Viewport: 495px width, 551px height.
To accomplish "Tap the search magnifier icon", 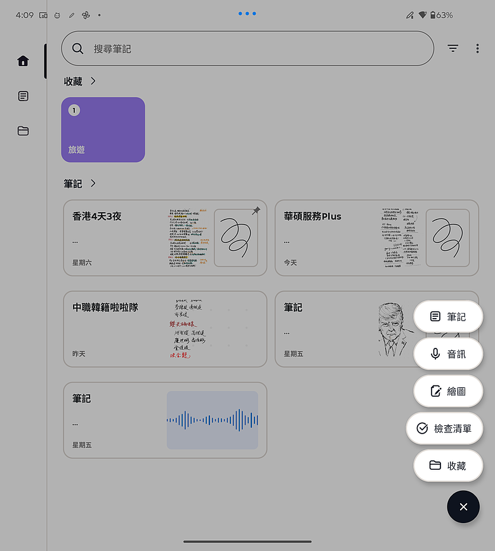I will click(77, 48).
